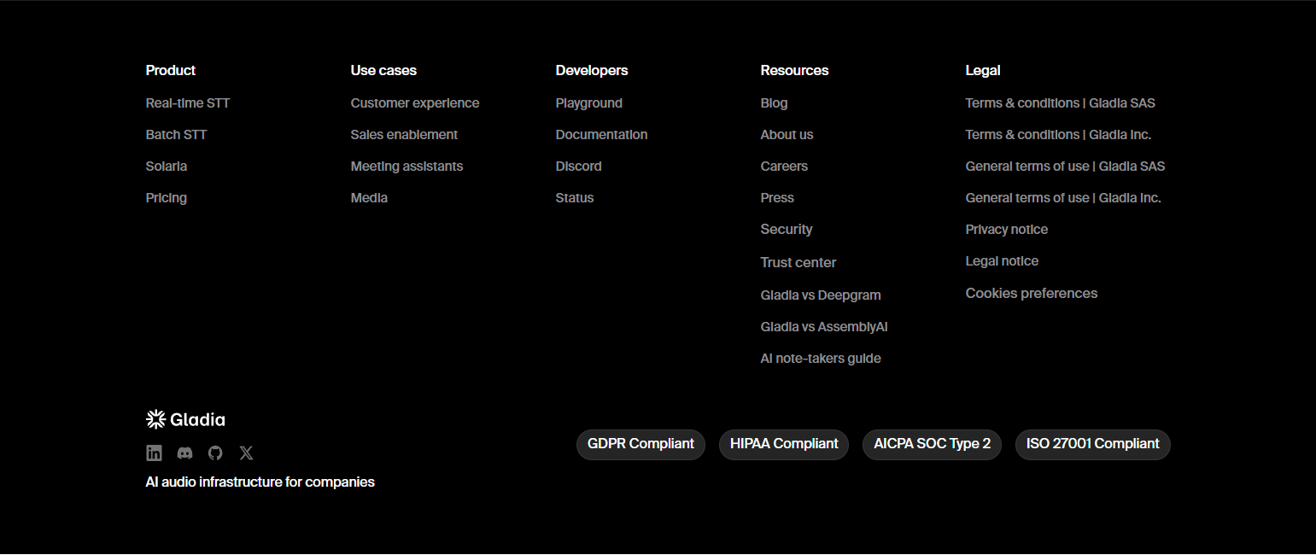Open Gladia's LinkedIn page
This screenshot has width=1316, height=555.
154,453
